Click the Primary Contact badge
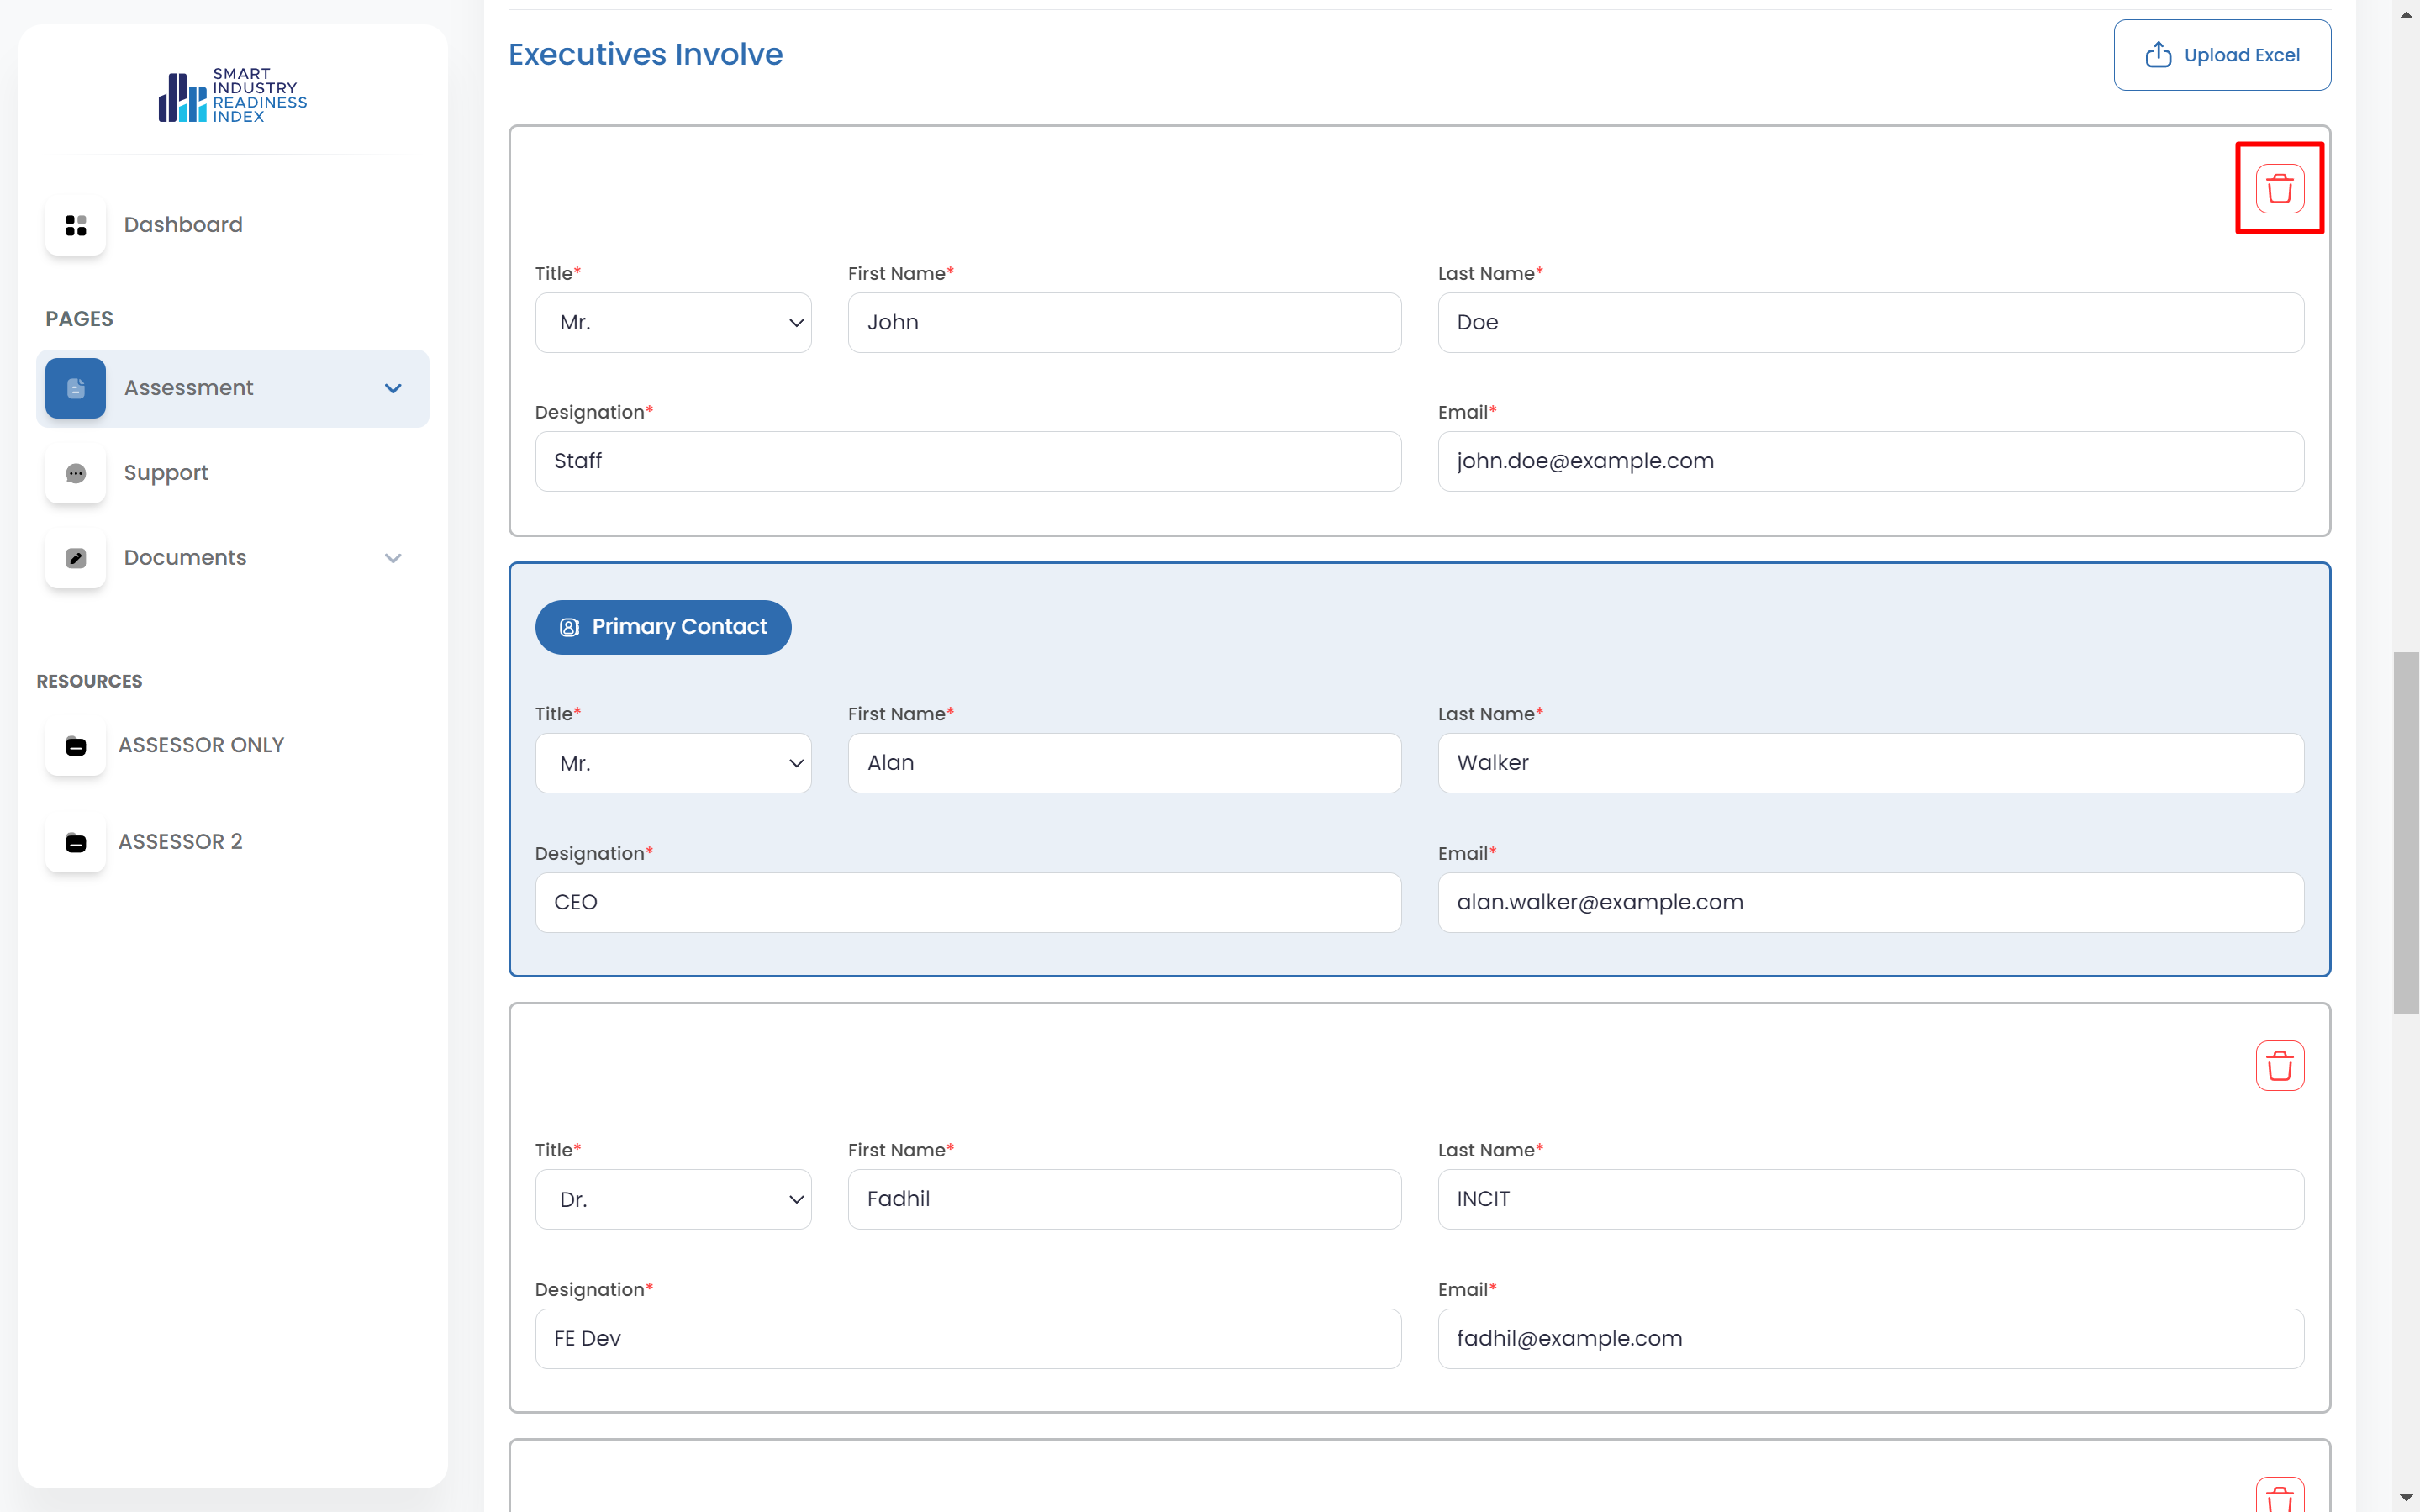Viewport: 2420px width, 1512px height. (x=663, y=627)
